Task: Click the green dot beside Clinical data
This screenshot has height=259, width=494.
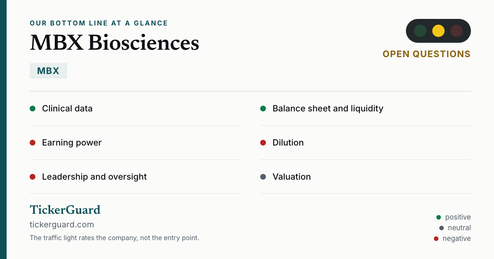Action: tap(33, 109)
